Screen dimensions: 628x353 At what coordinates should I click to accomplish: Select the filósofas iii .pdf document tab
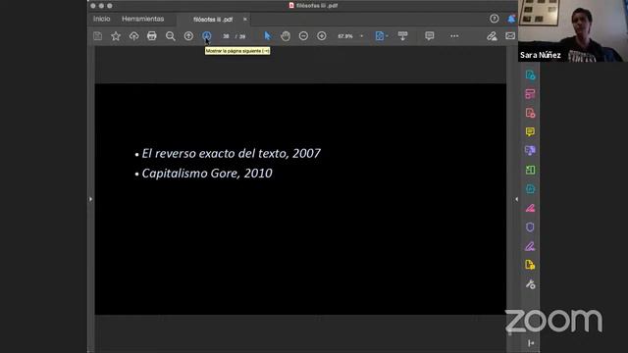[x=213, y=20]
